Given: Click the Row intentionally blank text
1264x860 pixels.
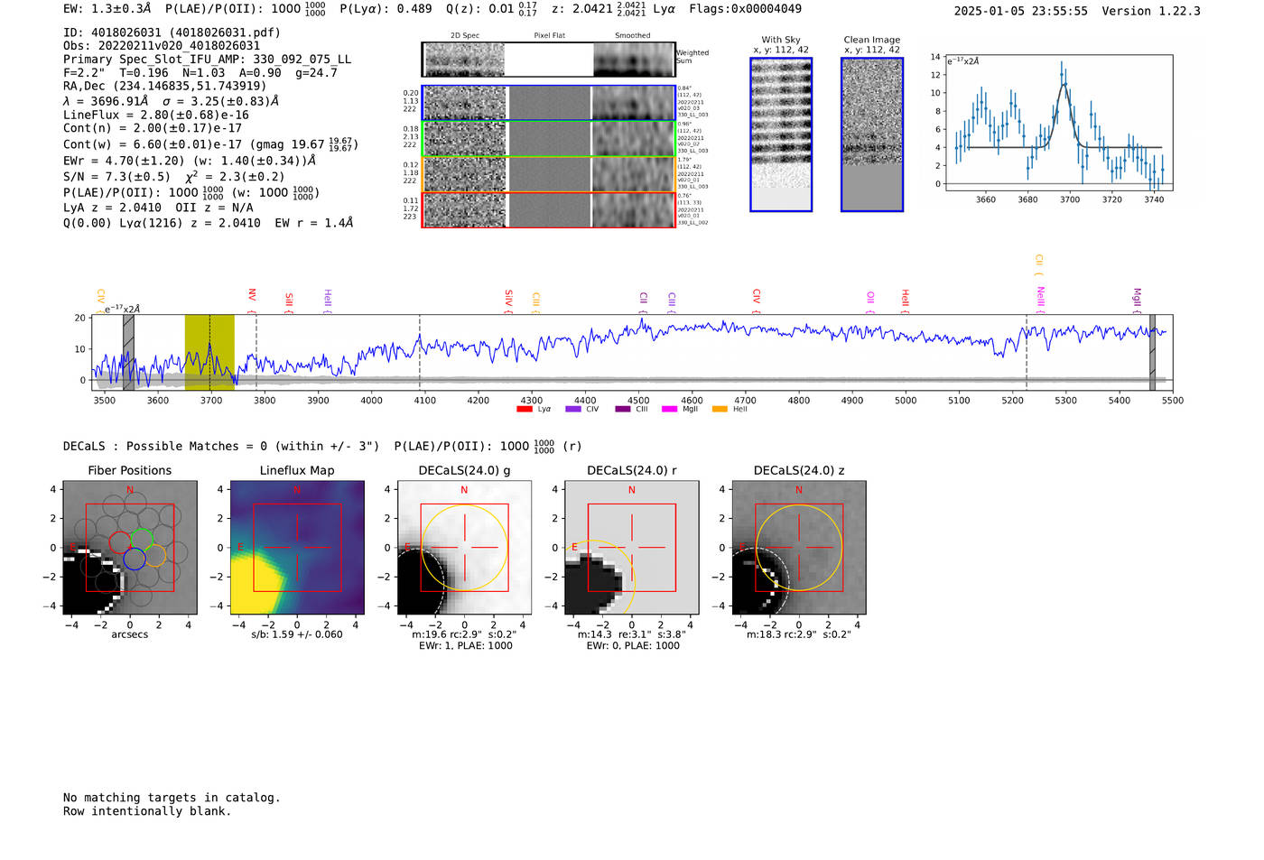Looking at the screenshot, I should click(147, 811).
